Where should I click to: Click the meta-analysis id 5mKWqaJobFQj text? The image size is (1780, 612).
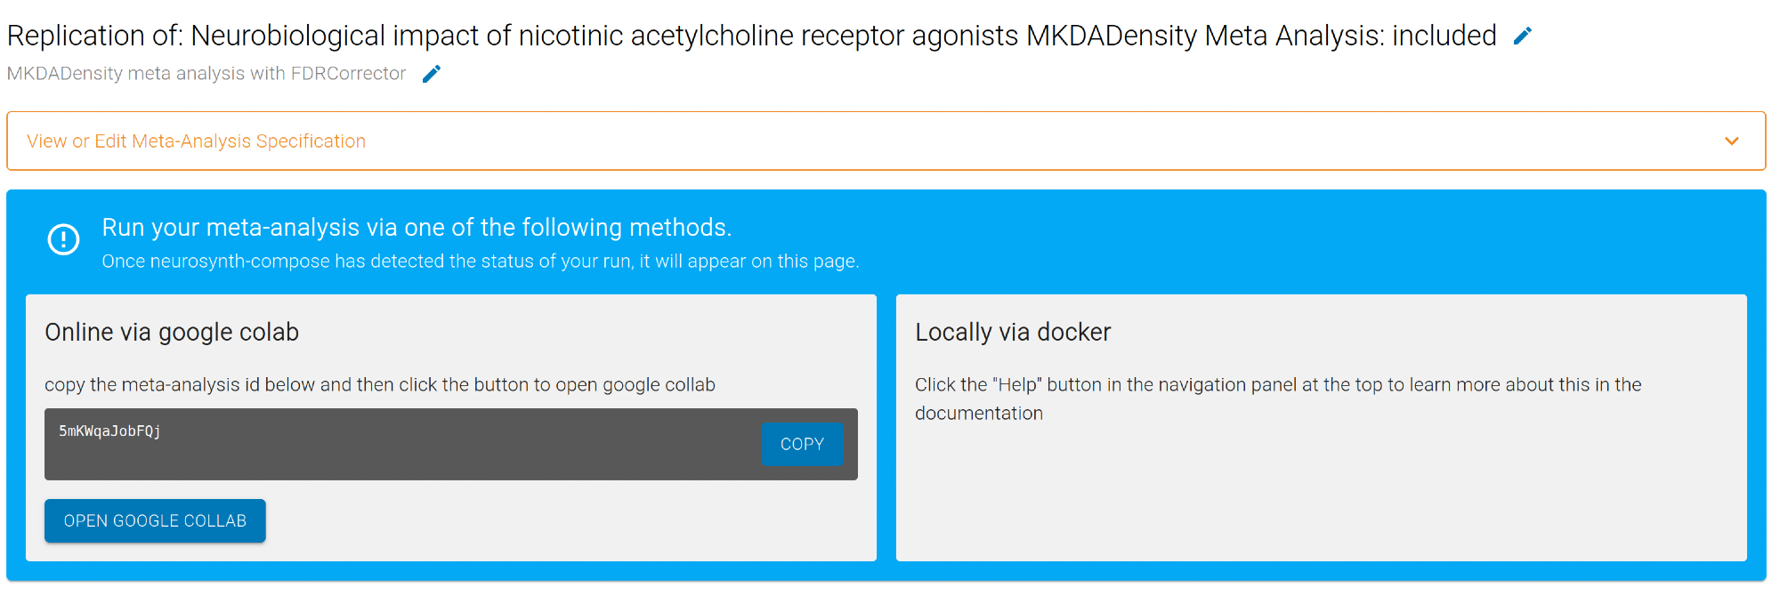coord(109,431)
